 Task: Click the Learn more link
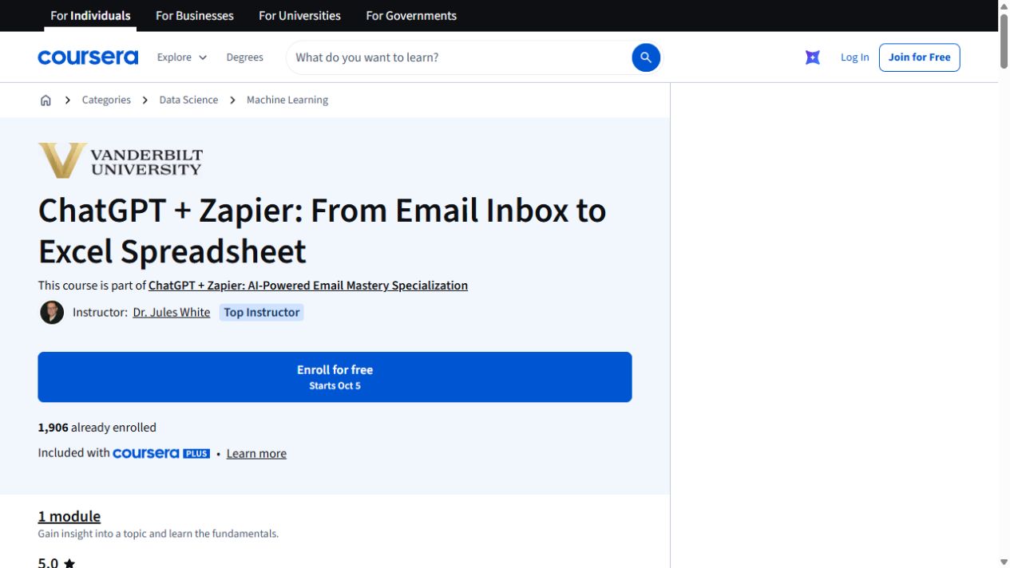pos(256,453)
